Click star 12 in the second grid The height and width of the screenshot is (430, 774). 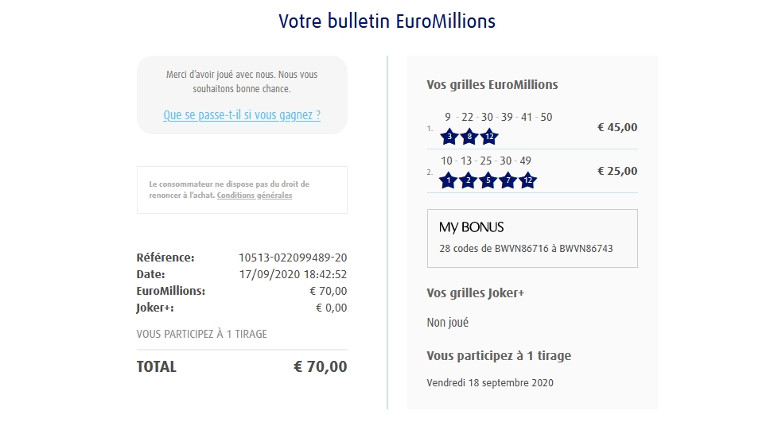[x=527, y=180]
